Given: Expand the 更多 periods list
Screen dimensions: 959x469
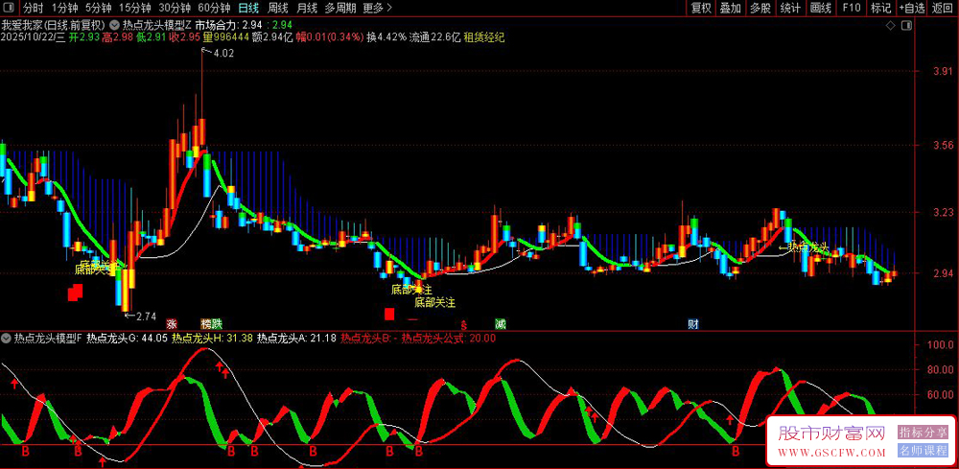Looking at the screenshot, I should 377,8.
